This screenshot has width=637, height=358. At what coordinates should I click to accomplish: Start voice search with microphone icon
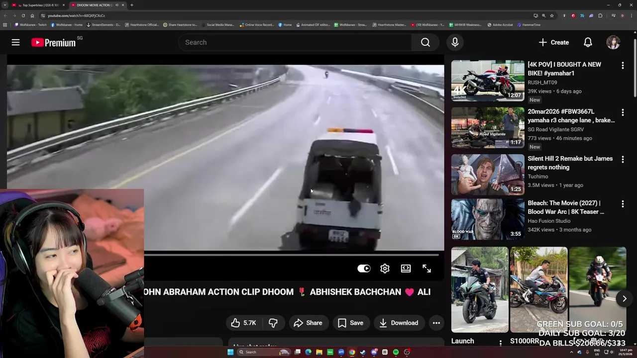tap(455, 42)
